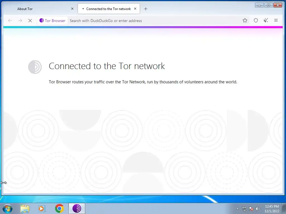Stop loading the current page
The height and width of the screenshot is (214, 286).
(x=30, y=21)
